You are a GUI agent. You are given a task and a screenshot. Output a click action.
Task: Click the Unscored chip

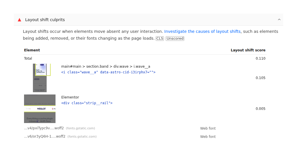click(175, 38)
